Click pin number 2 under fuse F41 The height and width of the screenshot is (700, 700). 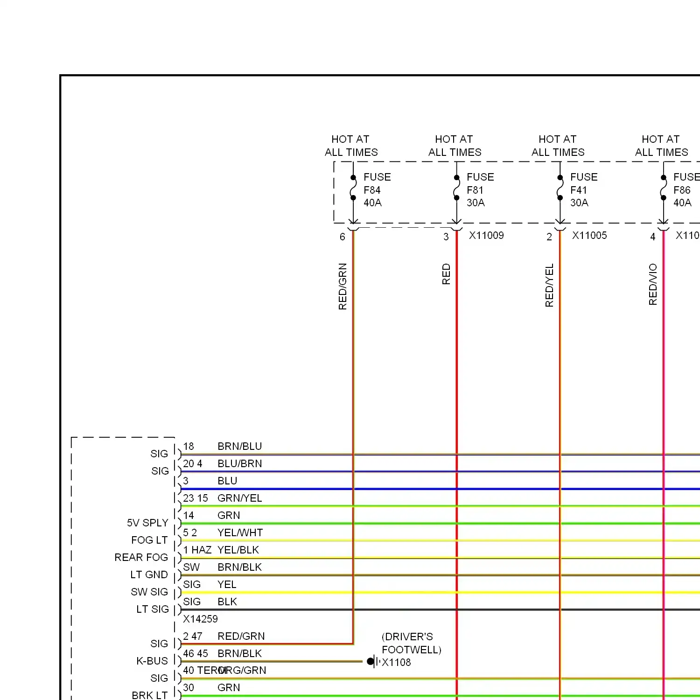[x=549, y=237]
